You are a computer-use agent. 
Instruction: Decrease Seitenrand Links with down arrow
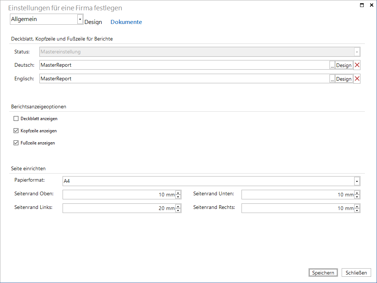(x=178, y=210)
